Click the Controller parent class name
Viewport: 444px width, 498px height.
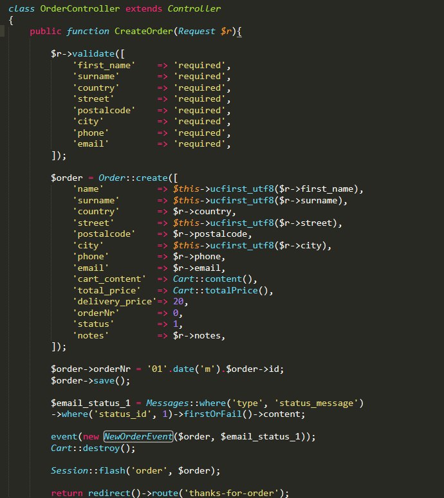(194, 8)
